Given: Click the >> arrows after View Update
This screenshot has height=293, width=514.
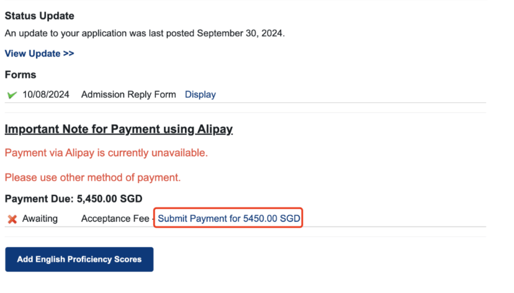Looking at the screenshot, I should click(x=68, y=53).
